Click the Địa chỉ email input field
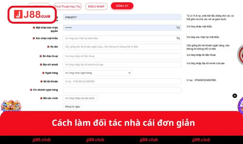This screenshot has height=144, width=243. [x=122, y=65]
